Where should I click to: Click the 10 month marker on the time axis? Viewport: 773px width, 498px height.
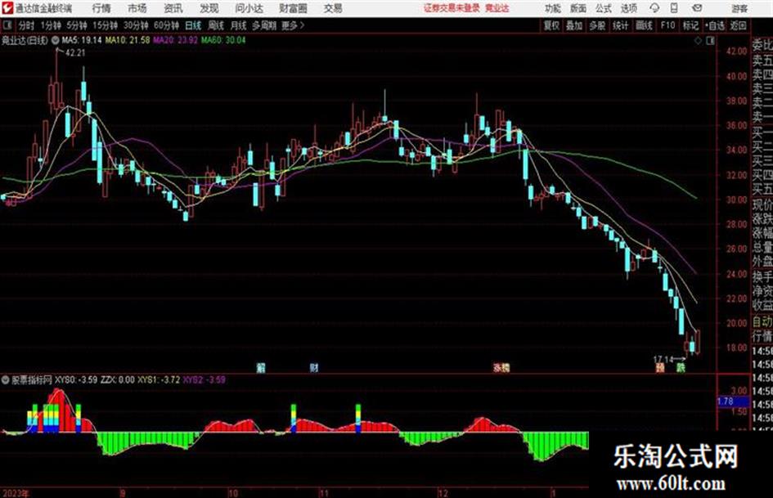tap(232, 492)
